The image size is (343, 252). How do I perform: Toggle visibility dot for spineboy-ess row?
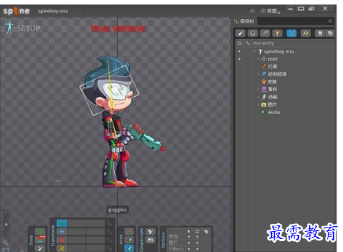point(239,52)
